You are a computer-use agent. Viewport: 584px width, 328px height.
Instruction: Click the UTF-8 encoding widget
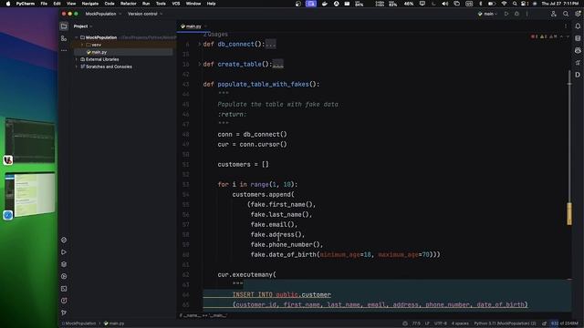(441, 323)
